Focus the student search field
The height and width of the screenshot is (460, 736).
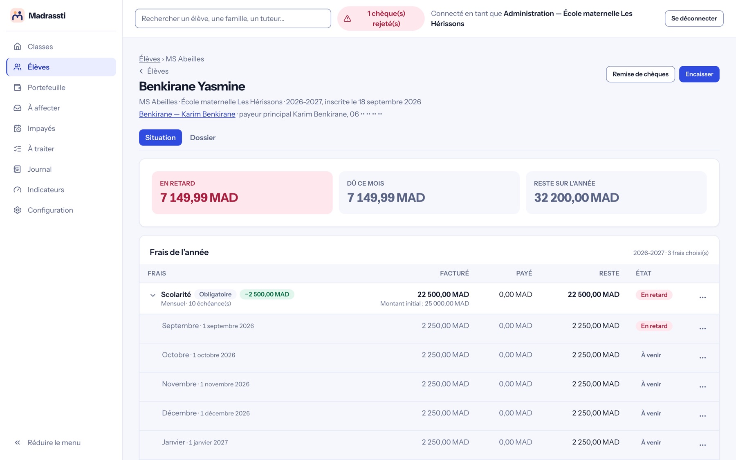pos(233,18)
